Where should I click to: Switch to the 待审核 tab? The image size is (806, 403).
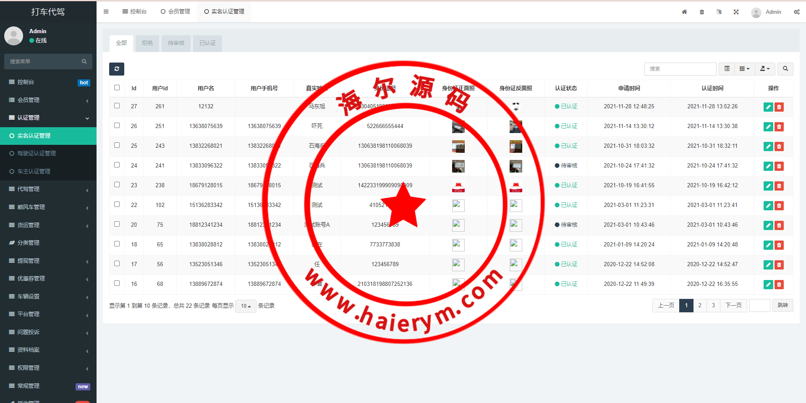(176, 43)
